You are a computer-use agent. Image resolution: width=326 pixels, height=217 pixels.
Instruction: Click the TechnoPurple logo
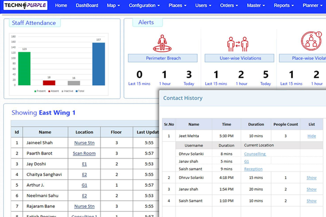coord(26,5)
